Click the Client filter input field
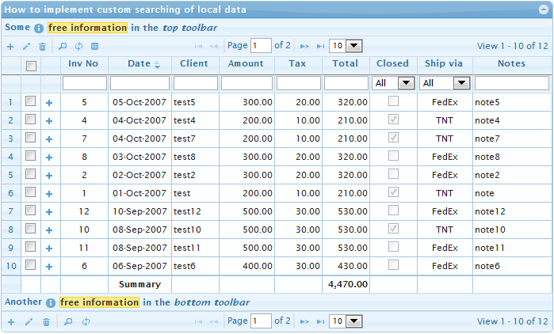 (x=195, y=83)
